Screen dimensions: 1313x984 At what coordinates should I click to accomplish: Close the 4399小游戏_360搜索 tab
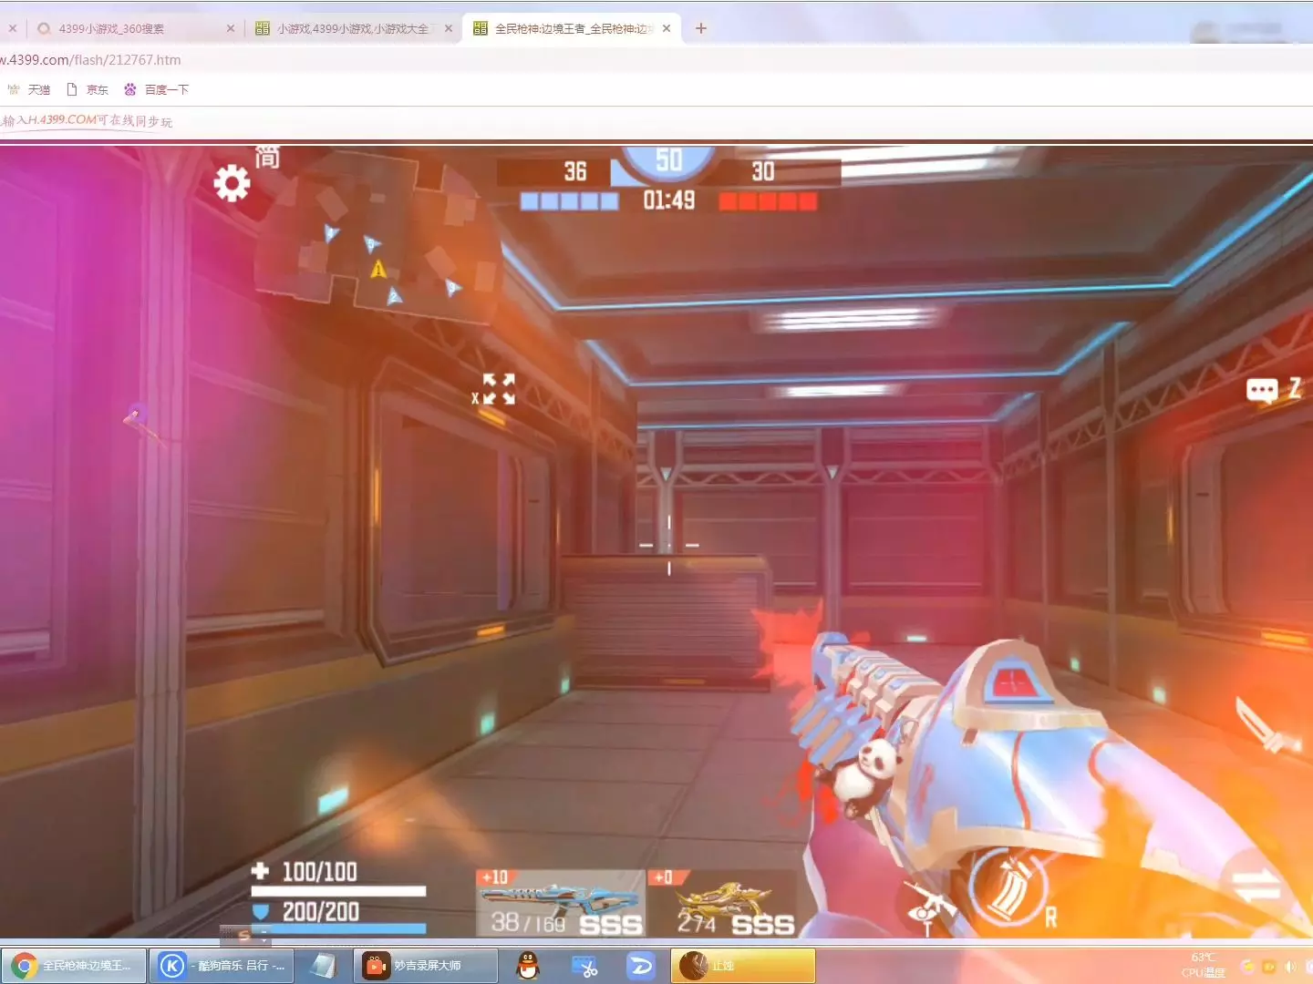231,28
